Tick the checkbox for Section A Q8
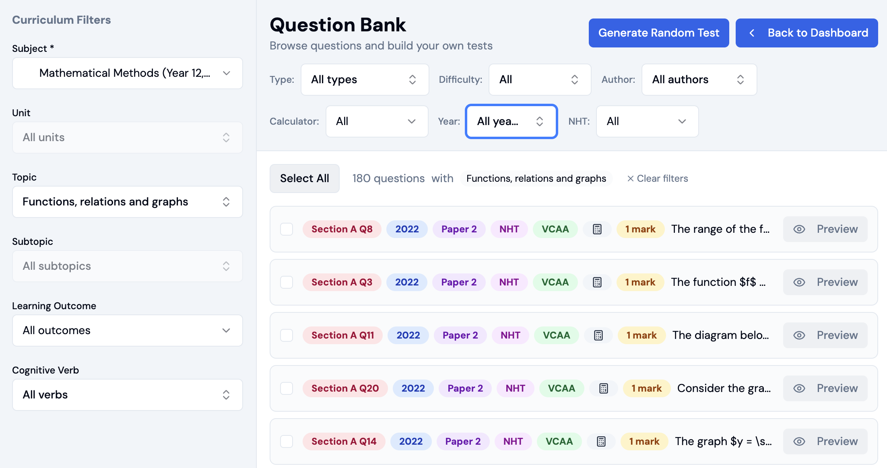The width and height of the screenshot is (887, 468). [x=287, y=229]
